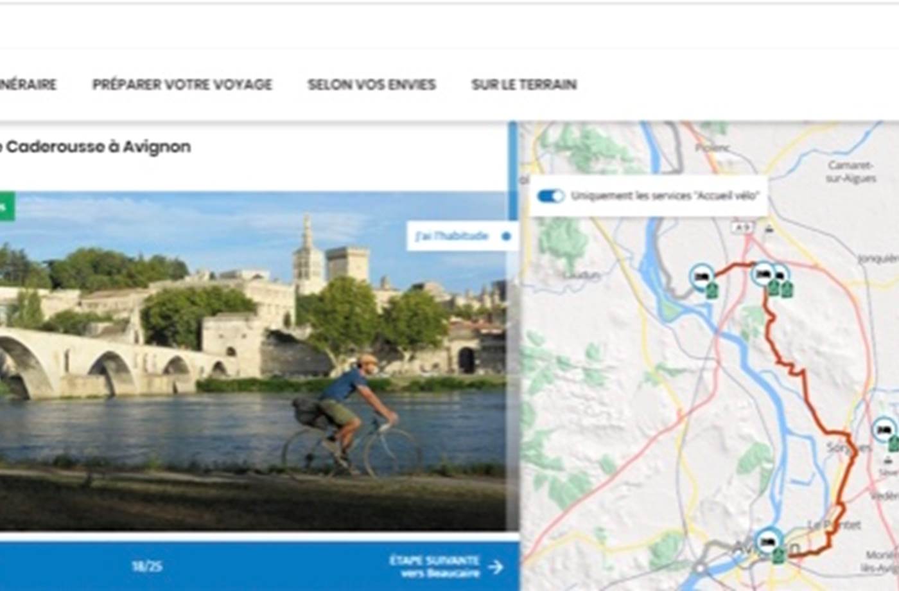899x591 pixels.
Task: Click the green Accueil vélo badge at route start
Action: click(711, 291)
